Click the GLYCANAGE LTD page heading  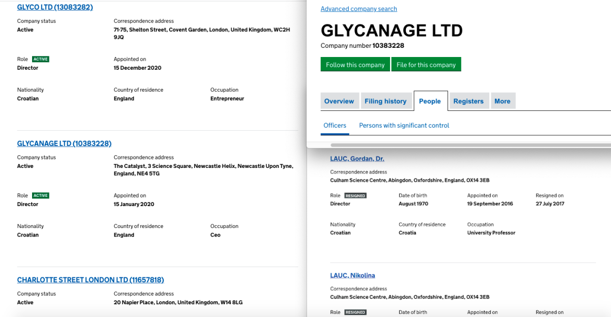click(392, 31)
